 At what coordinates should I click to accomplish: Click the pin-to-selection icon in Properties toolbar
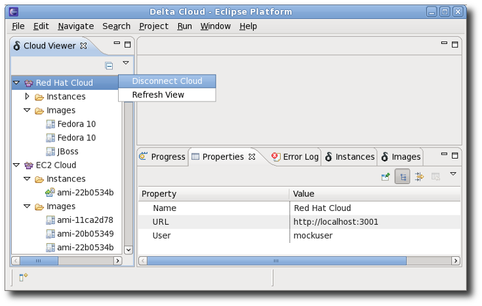click(x=386, y=177)
